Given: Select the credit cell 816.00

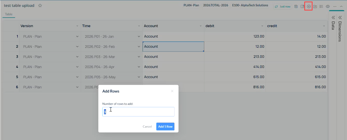Looking at the screenshot, I should click(297, 87).
